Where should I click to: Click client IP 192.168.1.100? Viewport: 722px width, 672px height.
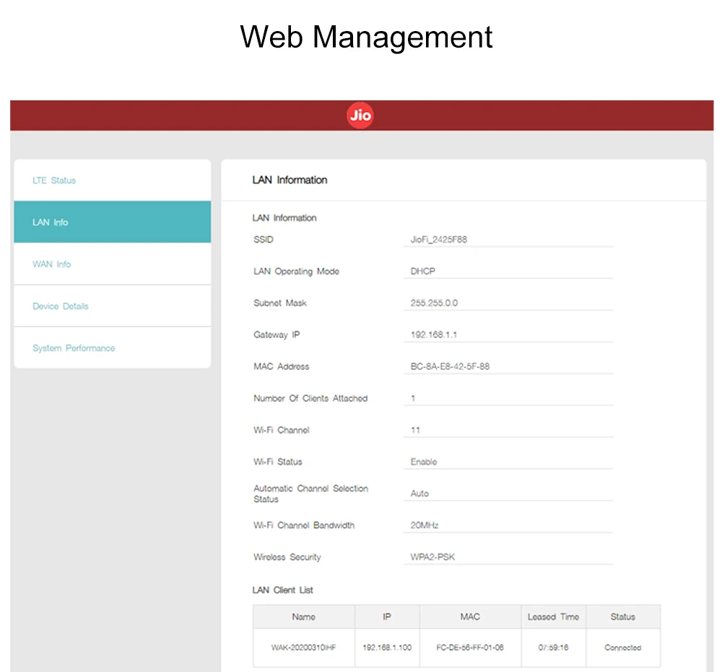tap(387, 647)
